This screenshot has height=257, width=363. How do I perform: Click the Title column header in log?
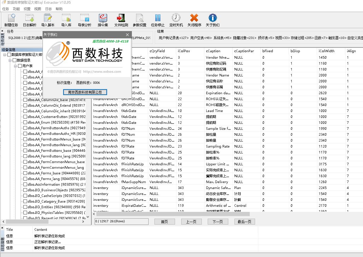point(19,229)
